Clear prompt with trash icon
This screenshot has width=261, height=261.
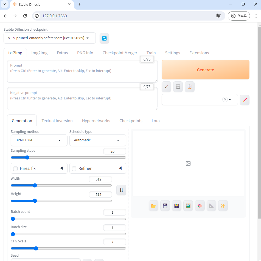[178, 87]
